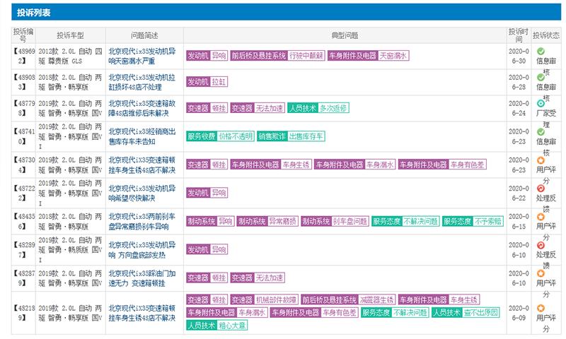This screenshot has height=339, width=566.
Task: Click 销售欺诈 出售库存车 tag
Action: click(291, 136)
